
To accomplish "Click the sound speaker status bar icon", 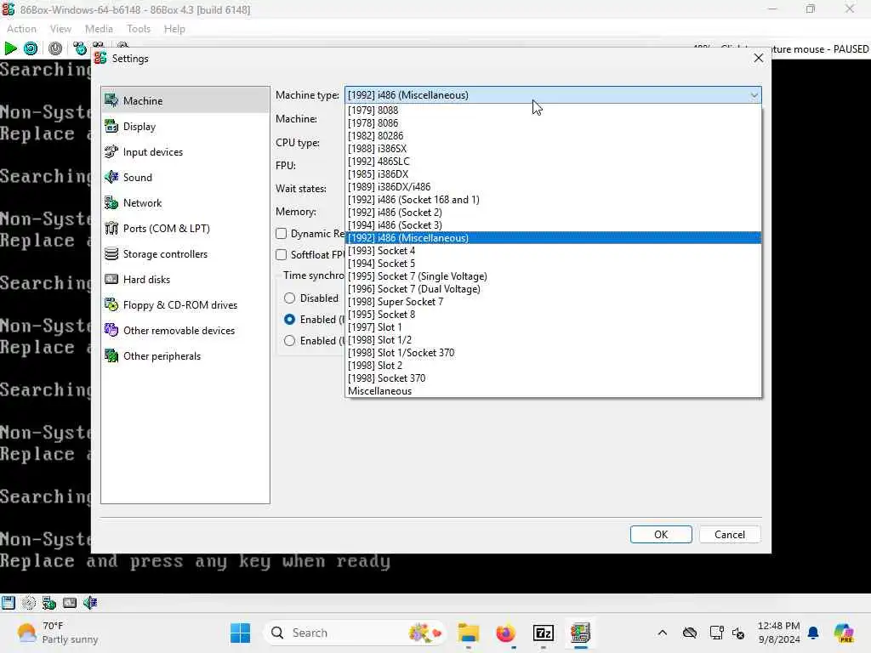I will coord(90,603).
